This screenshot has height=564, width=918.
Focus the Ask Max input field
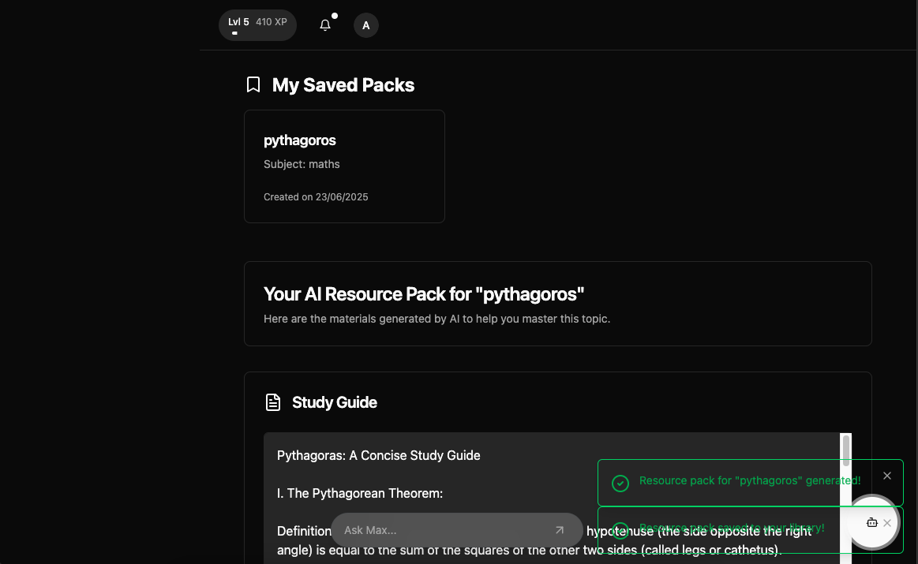[445, 530]
